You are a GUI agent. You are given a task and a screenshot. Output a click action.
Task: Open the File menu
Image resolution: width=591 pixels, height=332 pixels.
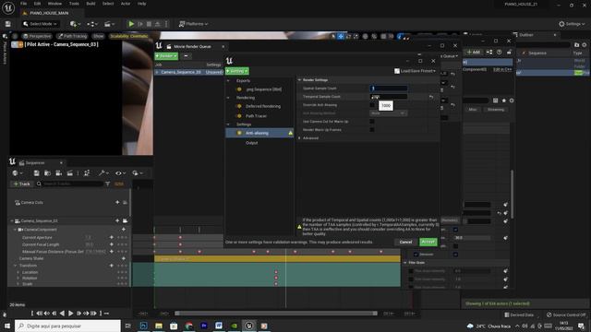tap(23, 4)
